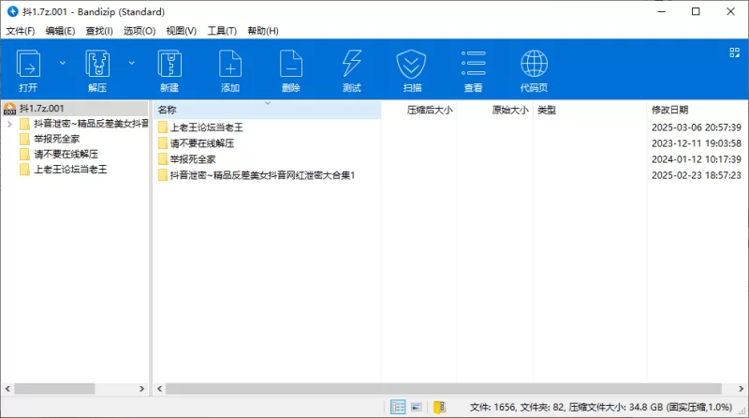Screen dimensions: 749x418
Task: Click the Test (测试) lightning icon
Action: 352,70
